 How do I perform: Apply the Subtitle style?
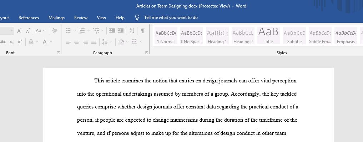(x=294, y=36)
